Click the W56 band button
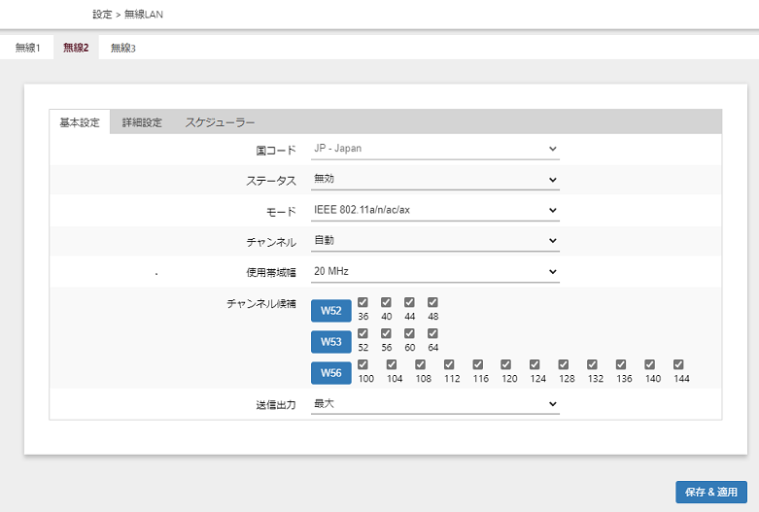 (x=331, y=373)
